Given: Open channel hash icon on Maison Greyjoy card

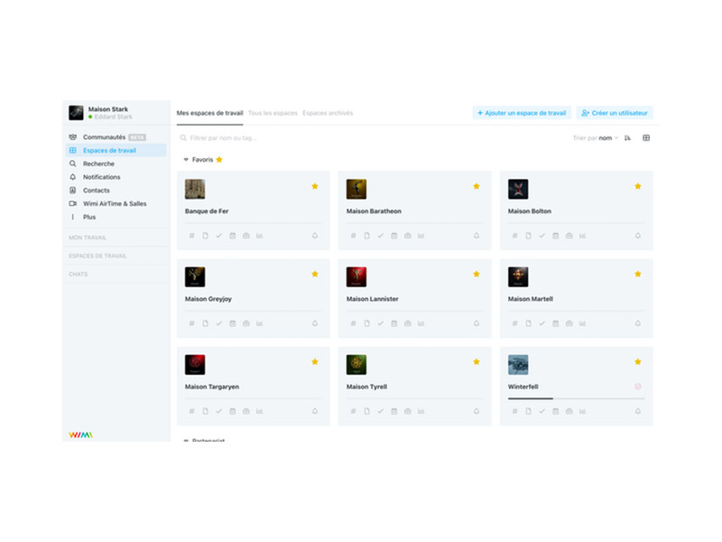Looking at the screenshot, I should [x=191, y=323].
